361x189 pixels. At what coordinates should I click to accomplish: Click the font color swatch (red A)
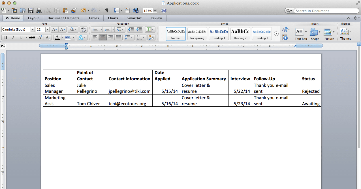click(x=57, y=37)
